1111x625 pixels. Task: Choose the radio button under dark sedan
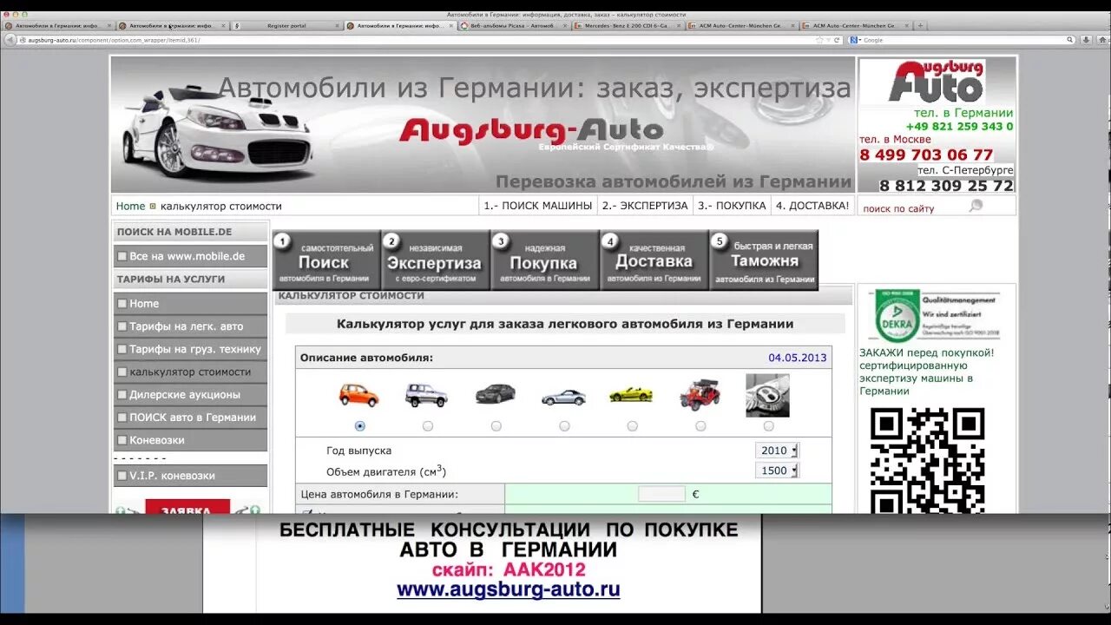[496, 426]
